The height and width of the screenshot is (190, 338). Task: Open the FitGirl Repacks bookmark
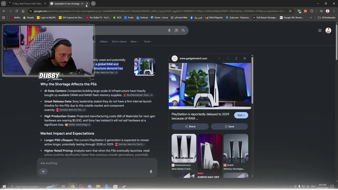tap(214, 18)
